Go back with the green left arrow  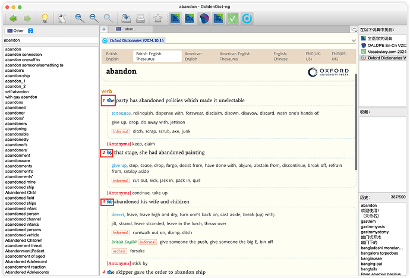pos(13,18)
